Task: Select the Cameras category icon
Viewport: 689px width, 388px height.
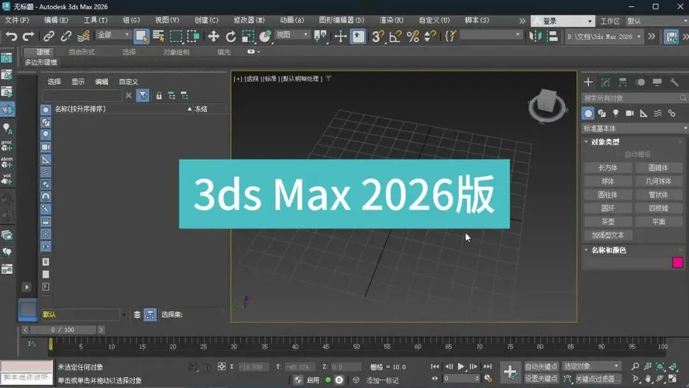Action: tap(630, 114)
